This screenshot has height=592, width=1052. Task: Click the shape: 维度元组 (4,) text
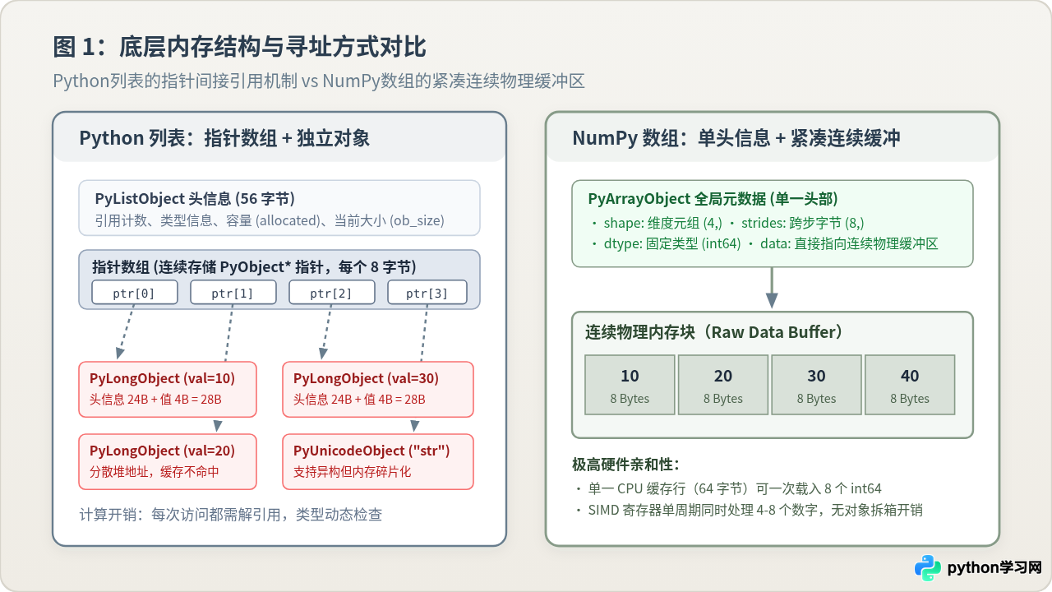(x=662, y=223)
